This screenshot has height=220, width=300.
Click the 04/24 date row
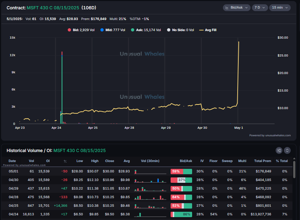[x=147, y=214]
